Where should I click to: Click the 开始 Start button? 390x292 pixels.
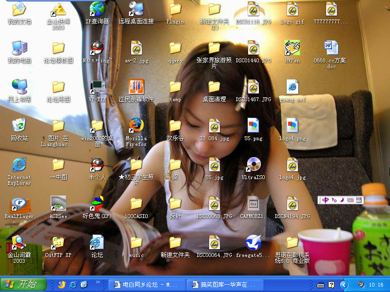(x=23, y=285)
